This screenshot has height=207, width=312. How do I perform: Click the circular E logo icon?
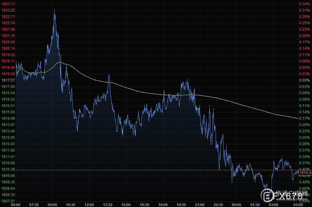tap(267, 196)
